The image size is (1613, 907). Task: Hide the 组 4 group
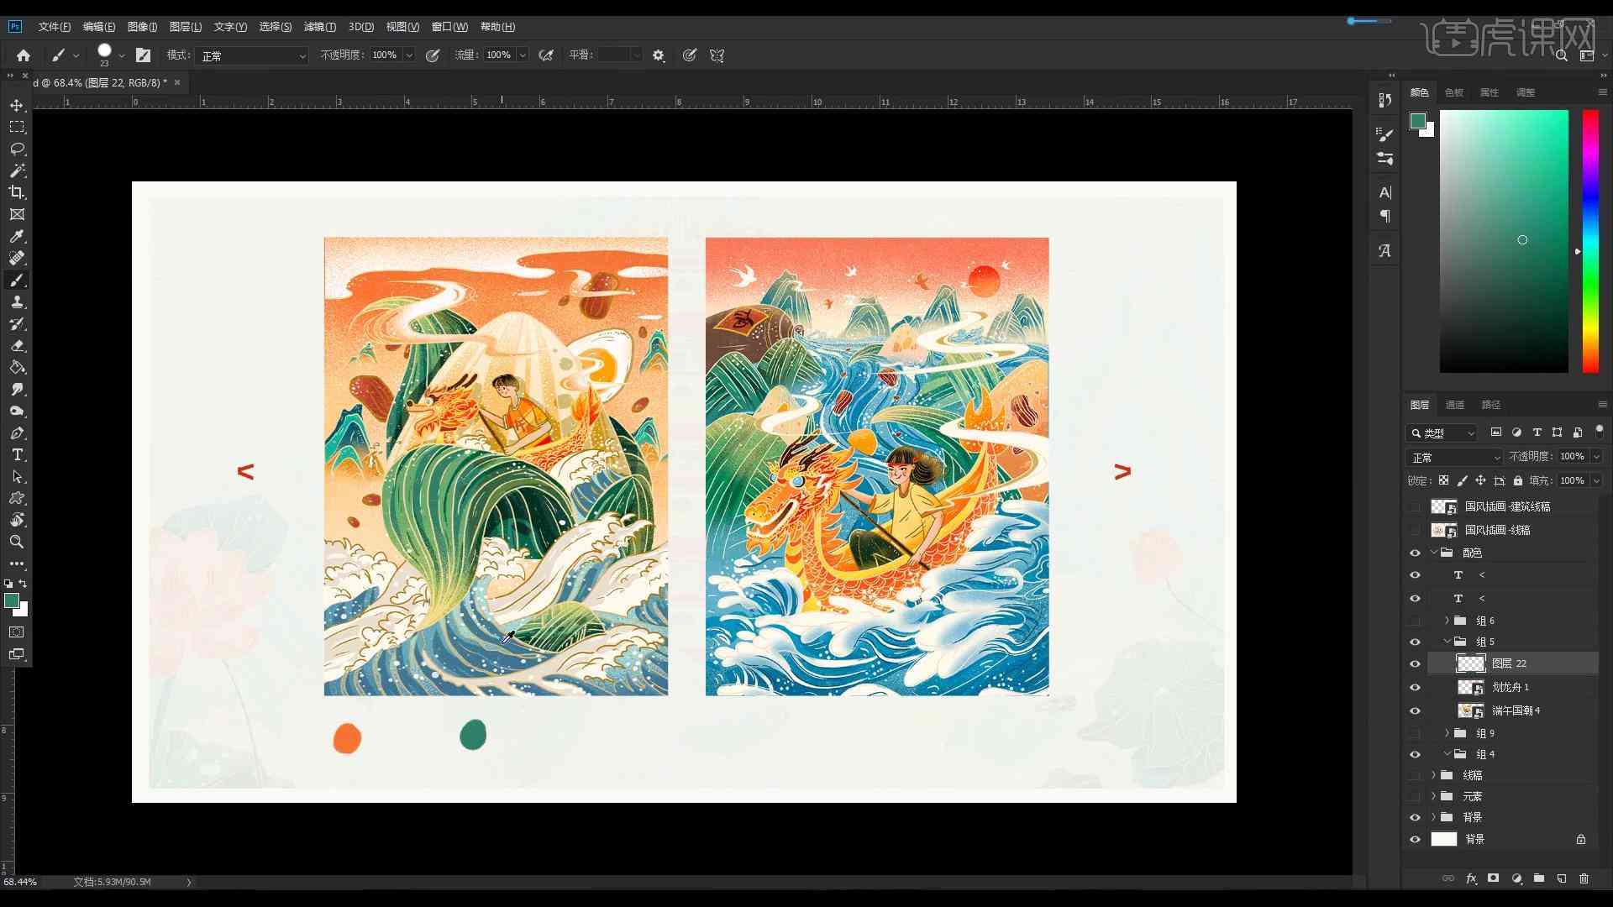coord(1415,754)
